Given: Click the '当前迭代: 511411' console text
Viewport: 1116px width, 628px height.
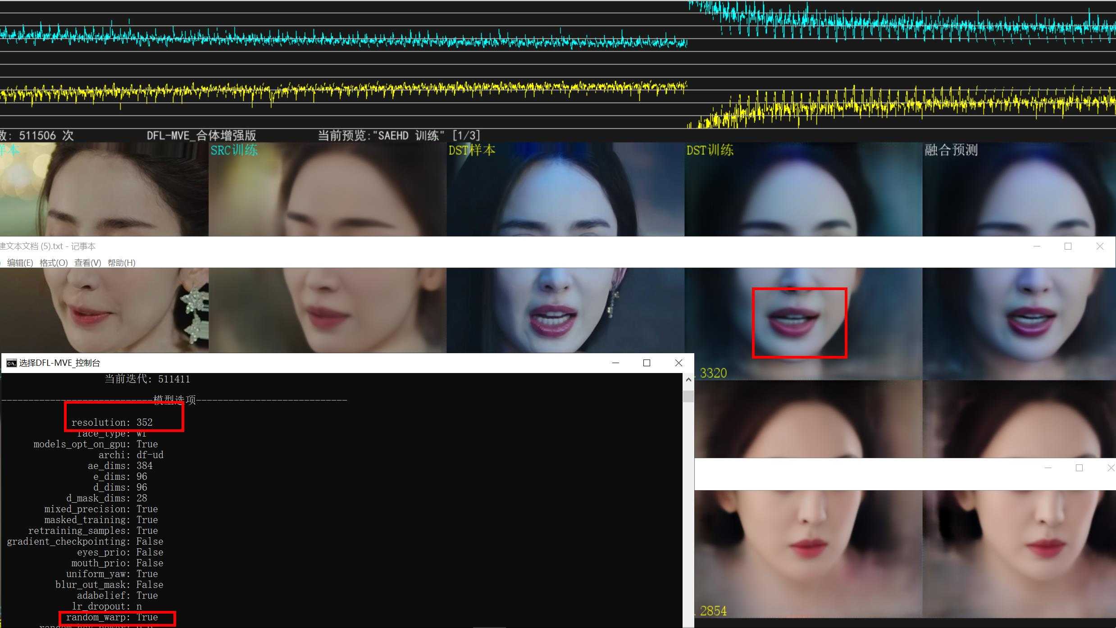Looking at the screenshot, I should (x=147, y=379).
